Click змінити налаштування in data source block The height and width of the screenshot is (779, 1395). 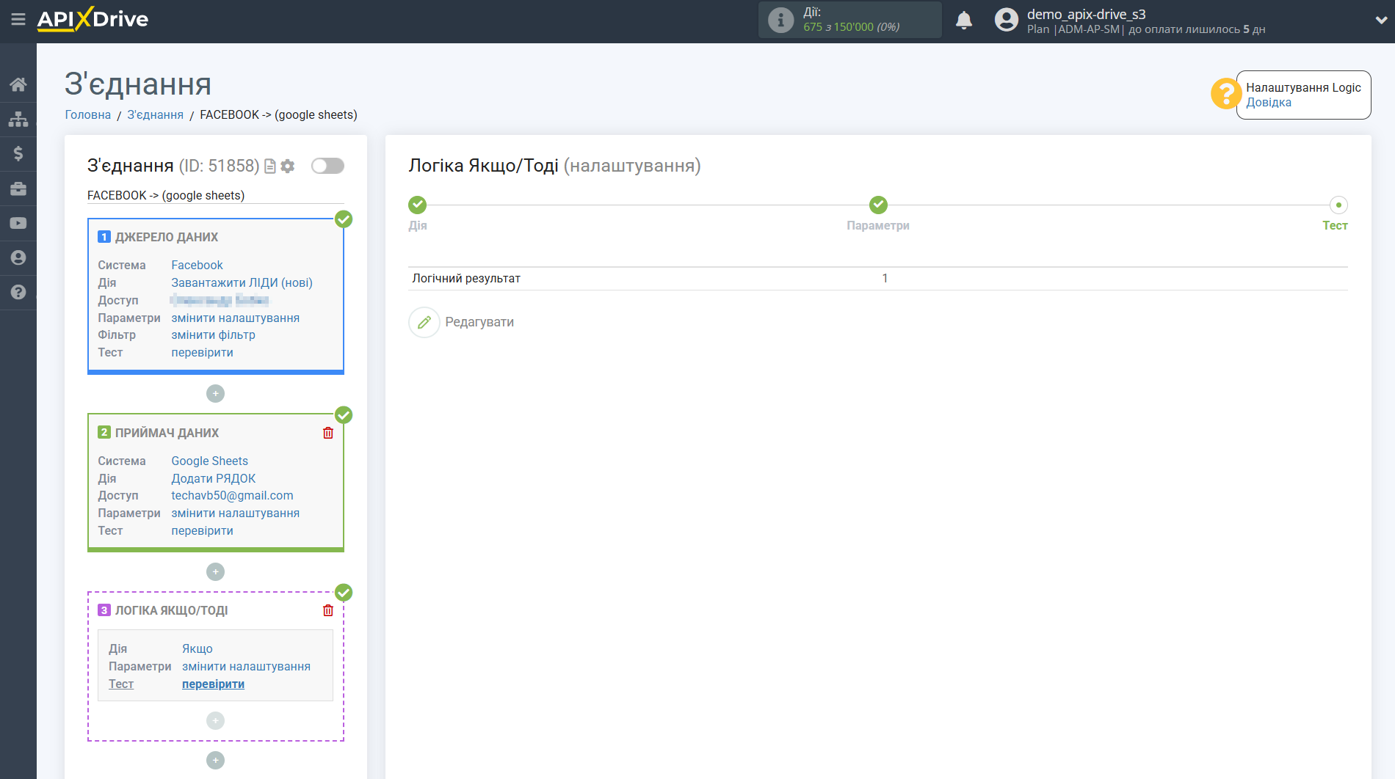pos(235,318)
